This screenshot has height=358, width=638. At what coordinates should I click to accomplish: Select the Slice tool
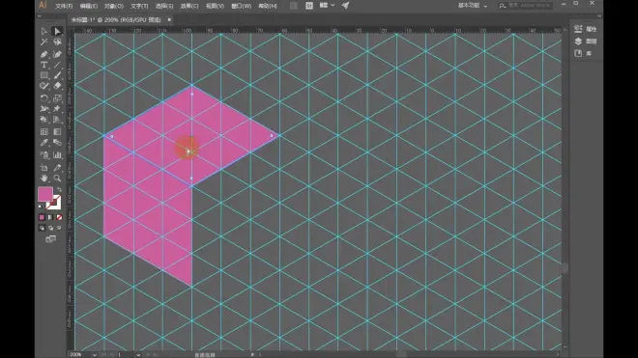pos(57,167)
